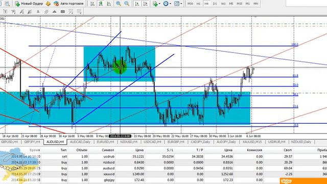Screen dimensions: 327x184
Task: Open the XAUUSD,M15 chart tab
Action: 252,142
